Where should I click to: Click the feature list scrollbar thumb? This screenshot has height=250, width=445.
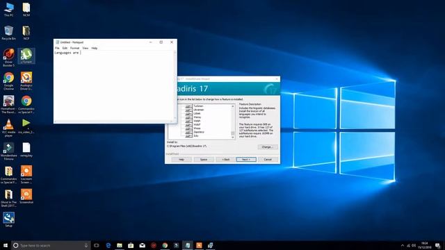click(x=233, y=133)
